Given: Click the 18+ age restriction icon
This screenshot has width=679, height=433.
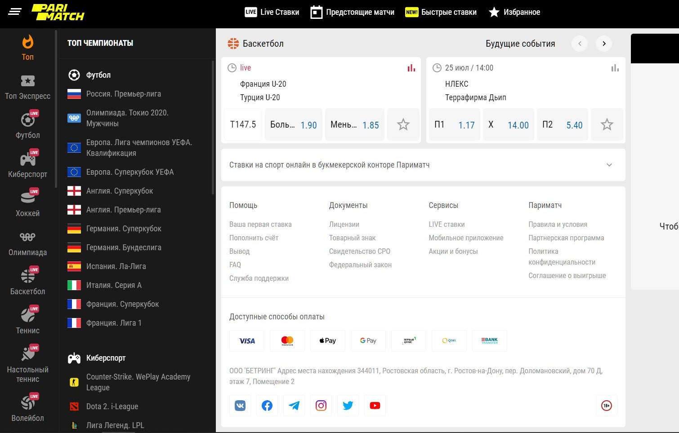Looking at the screenshot, I should [607, 406].
